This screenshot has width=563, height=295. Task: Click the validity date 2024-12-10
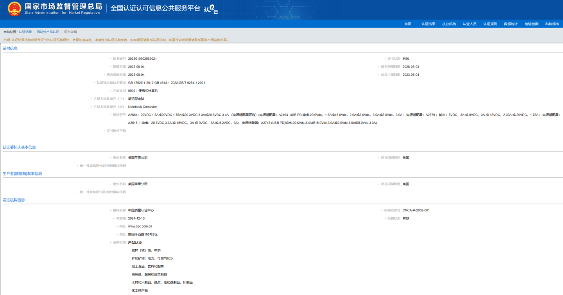pos(136,218)
